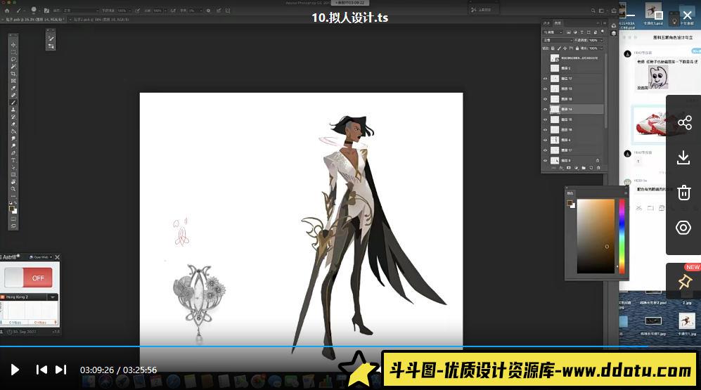Select the Lasso tool

tap(13, 59)
